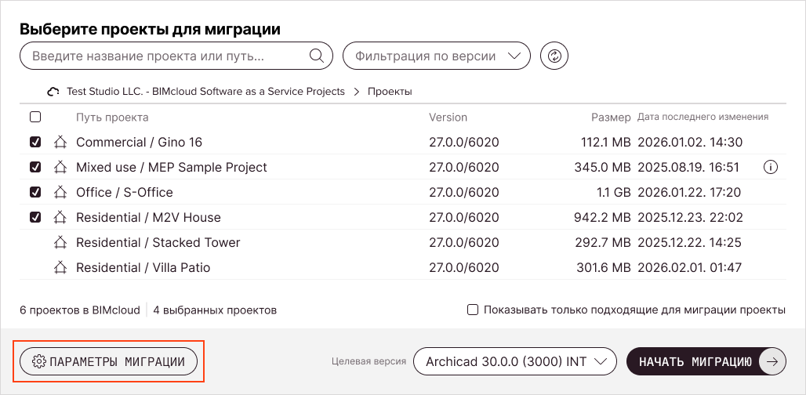Uncheck the Office / S-Office checkbox
806x395 pixels.
35,192
